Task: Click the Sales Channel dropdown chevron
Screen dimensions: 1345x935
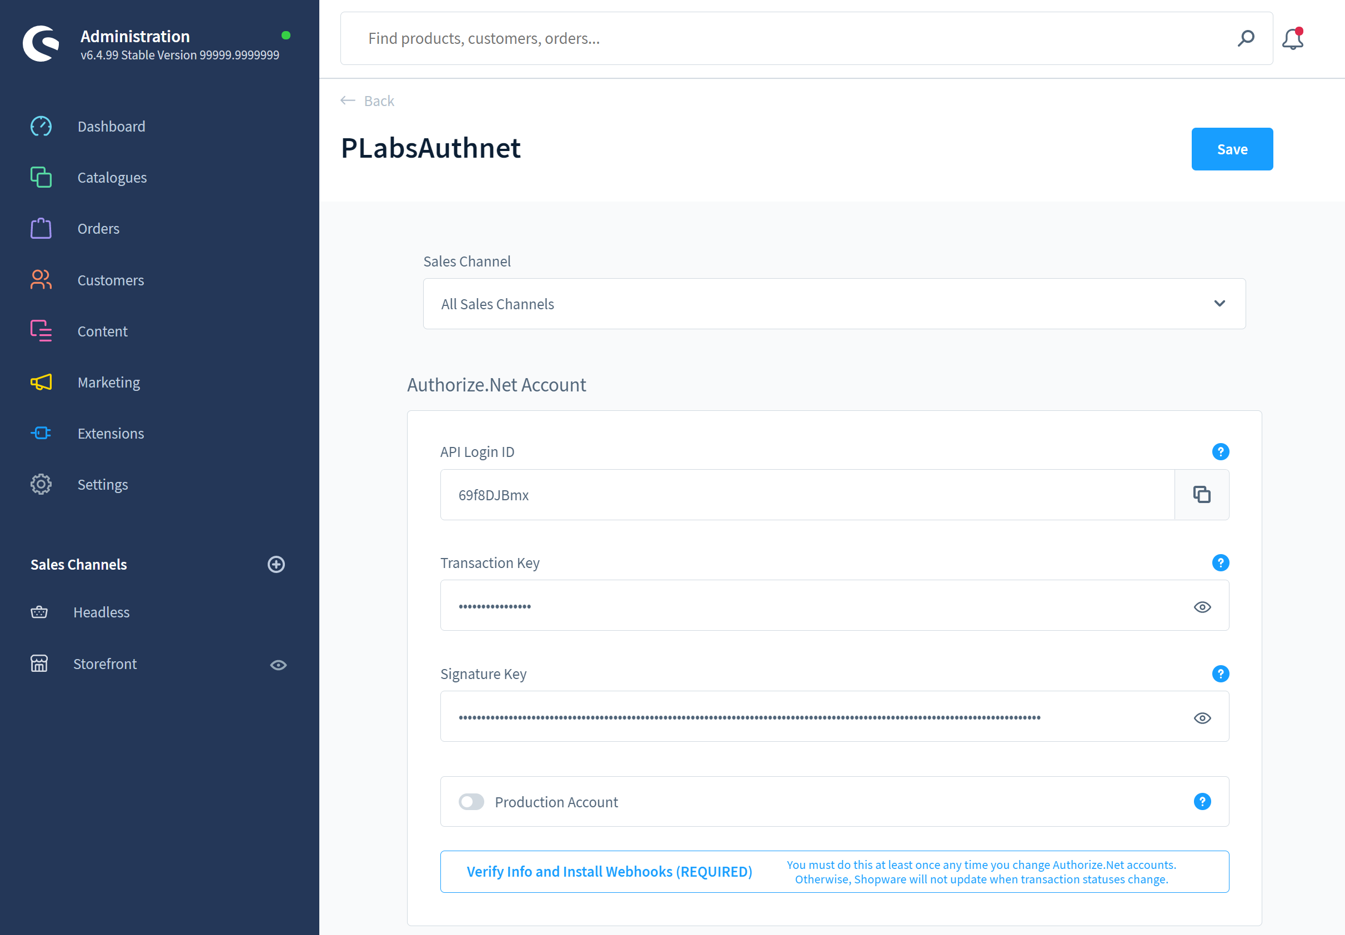Action: pos(1219,304)
